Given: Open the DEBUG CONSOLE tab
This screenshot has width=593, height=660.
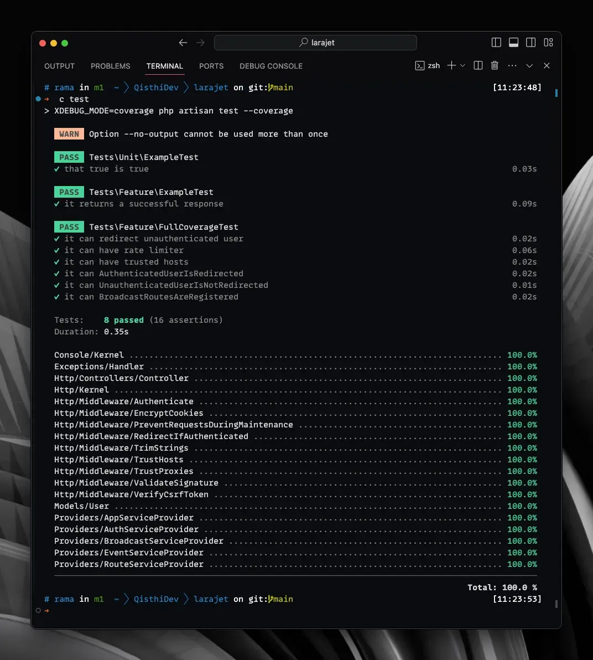Looking at the screenshot, I should click(271, 66).
